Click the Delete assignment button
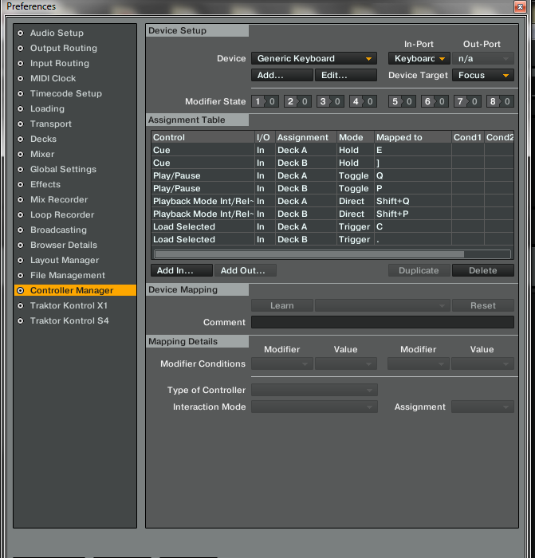Viewport: 535px width, 558px height. [x=482, y=270]
